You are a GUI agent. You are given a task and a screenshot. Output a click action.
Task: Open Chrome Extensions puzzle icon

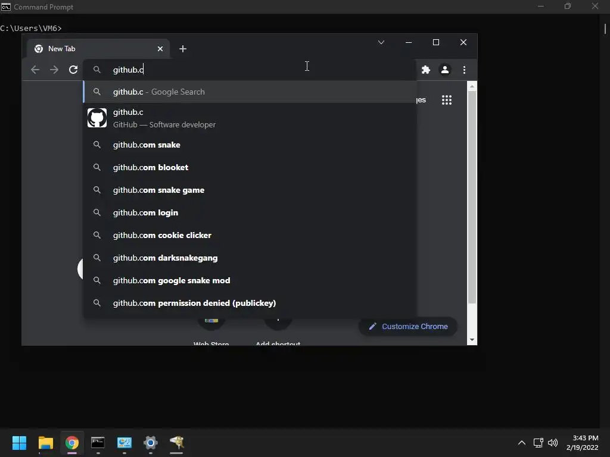click(x=426, y=70)
